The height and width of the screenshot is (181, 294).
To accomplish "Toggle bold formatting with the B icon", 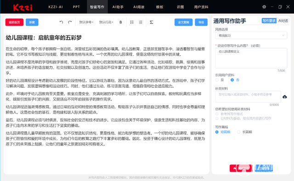I will click(120, 22).
